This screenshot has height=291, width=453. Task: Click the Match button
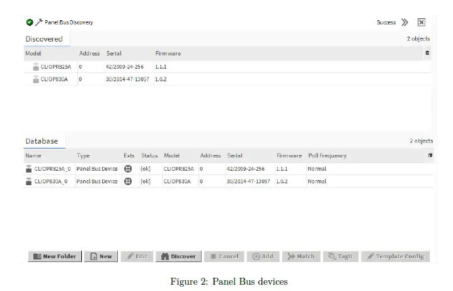pyautogui.click(x=301, y=256)
